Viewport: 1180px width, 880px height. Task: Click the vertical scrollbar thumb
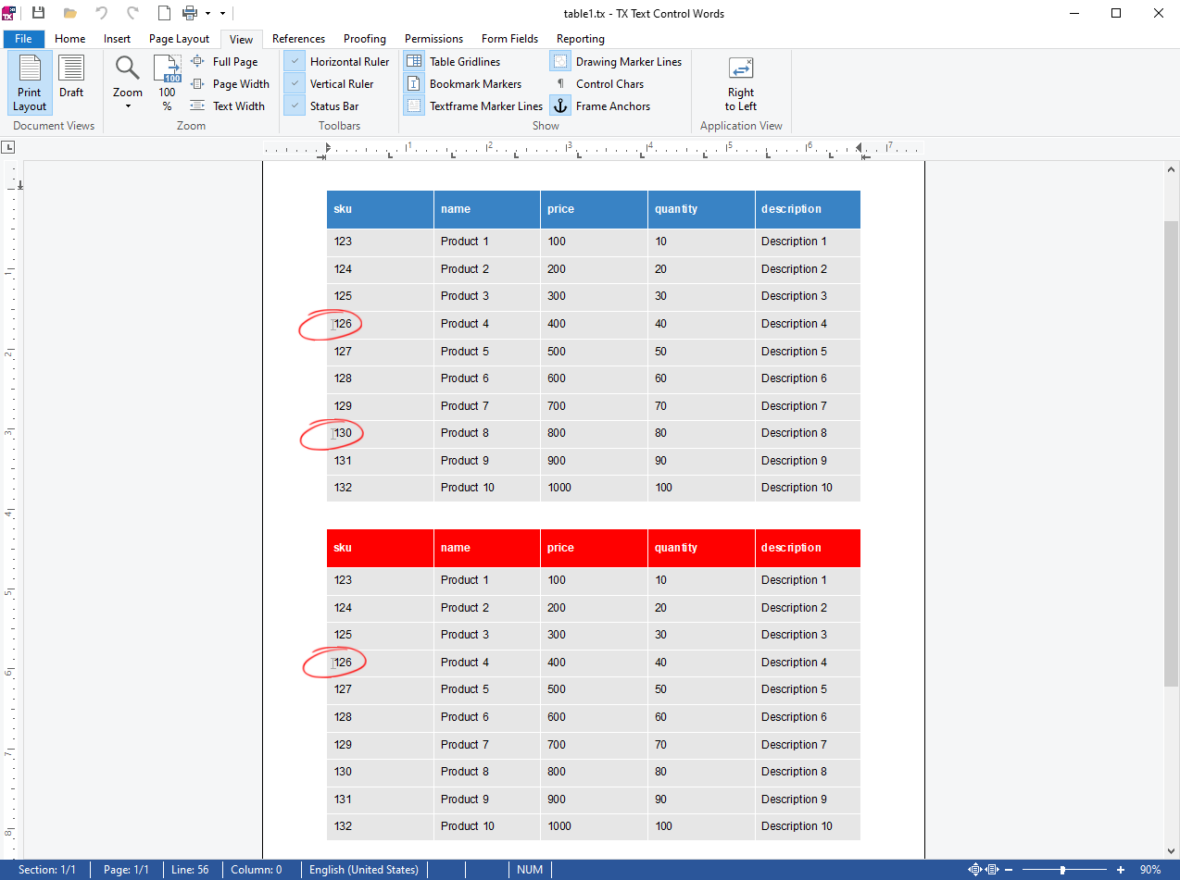point(1172,453)
